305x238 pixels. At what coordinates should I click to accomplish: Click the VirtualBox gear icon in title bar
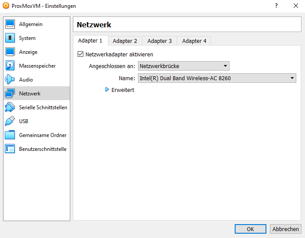tap(6, 6)
